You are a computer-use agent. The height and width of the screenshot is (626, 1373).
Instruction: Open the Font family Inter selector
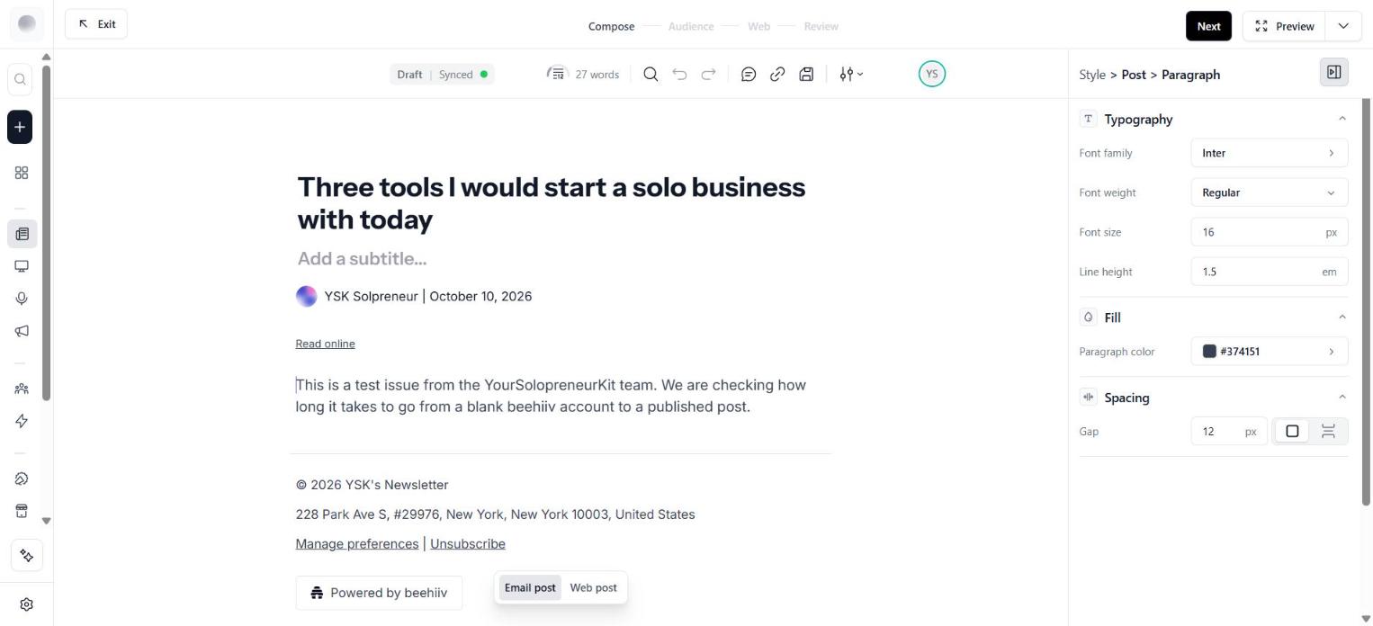(1269, 153)
